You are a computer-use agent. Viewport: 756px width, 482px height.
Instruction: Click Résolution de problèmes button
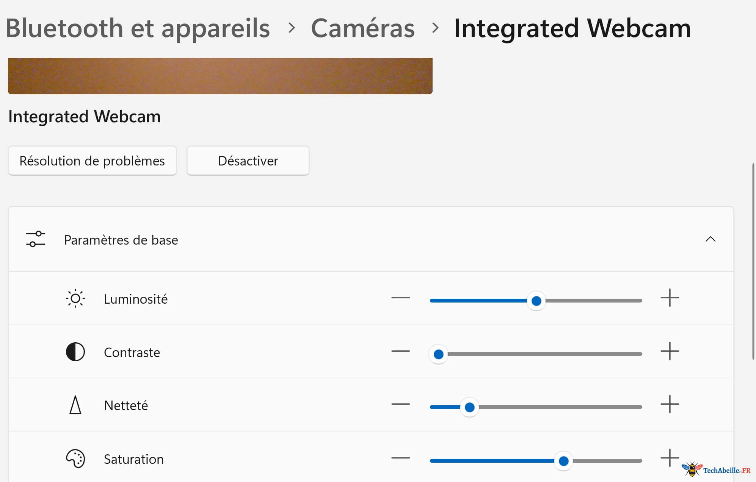pos(93,161)
